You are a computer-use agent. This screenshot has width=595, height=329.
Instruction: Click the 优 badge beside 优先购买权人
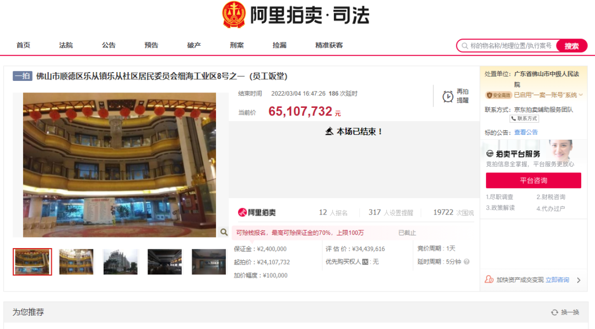(365, 262)
